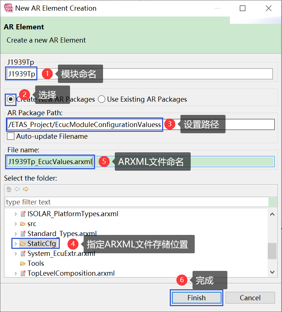282x312 pixels.
Task: Close the New AR Element Creation dialog
Action: (268, 8)
